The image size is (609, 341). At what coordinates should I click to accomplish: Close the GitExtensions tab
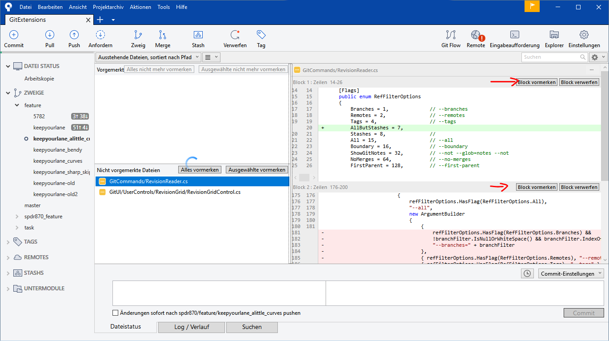(x=88, y=20)
